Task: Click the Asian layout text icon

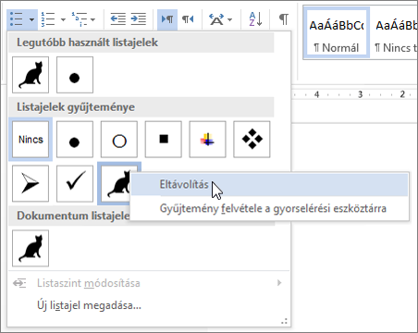Action: (216, 19)
